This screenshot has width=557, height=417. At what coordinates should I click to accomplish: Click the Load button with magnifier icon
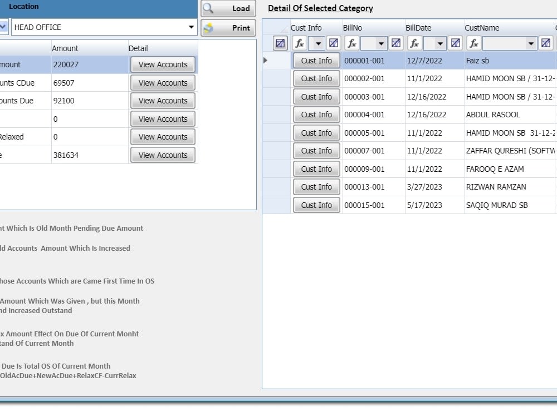[x=228, y=8]
